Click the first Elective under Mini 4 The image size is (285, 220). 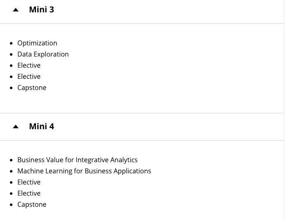pyautogui.click(x=29, y=182)
